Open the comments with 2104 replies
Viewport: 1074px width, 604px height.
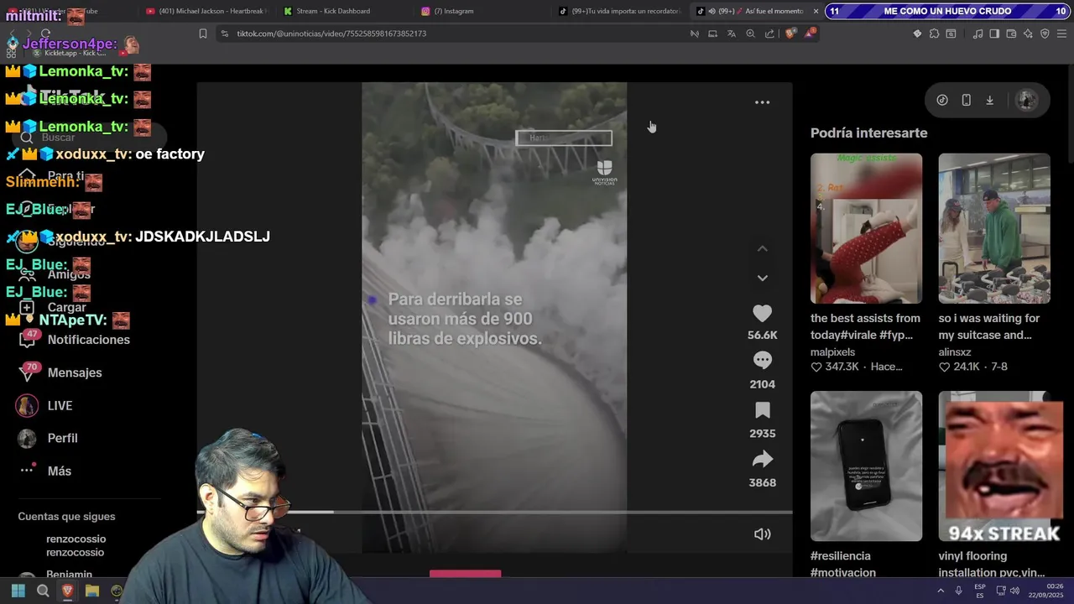coord(762,361)
